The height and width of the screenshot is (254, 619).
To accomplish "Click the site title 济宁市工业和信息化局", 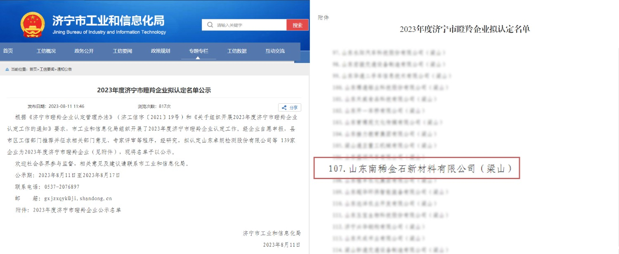I will 108,21.
